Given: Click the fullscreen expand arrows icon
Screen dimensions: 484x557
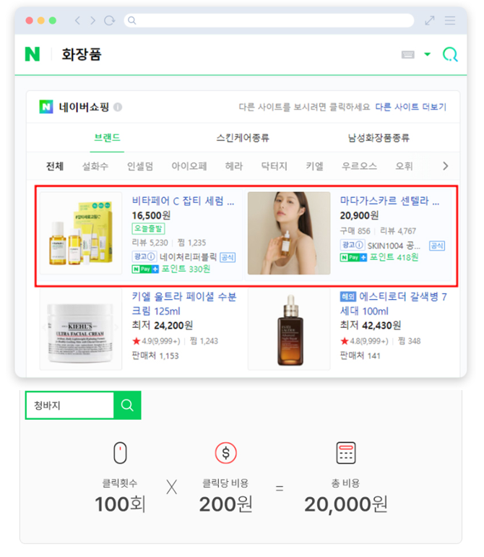Looking at the screenshot, I should pos(430,20).
